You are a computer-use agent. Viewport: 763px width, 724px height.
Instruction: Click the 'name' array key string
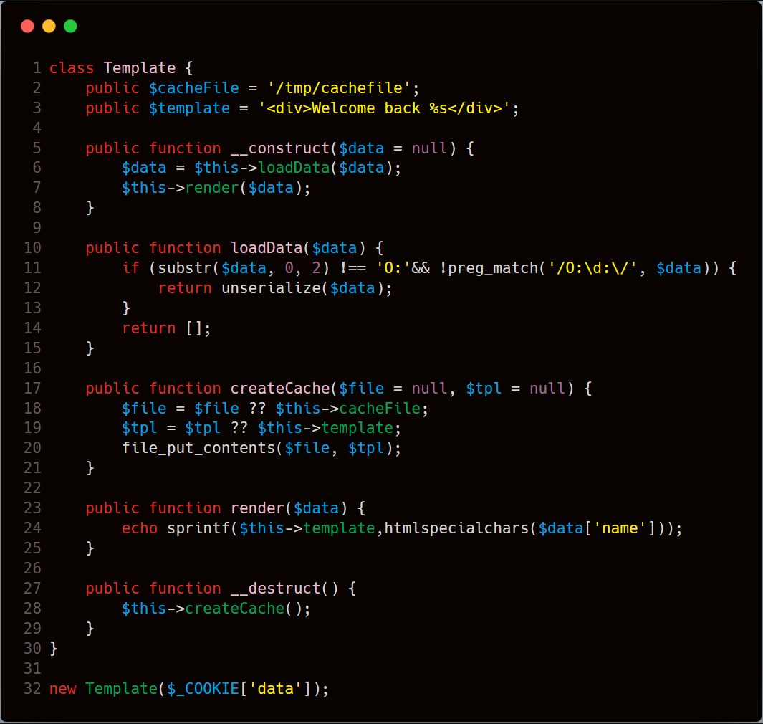(620, 528)
